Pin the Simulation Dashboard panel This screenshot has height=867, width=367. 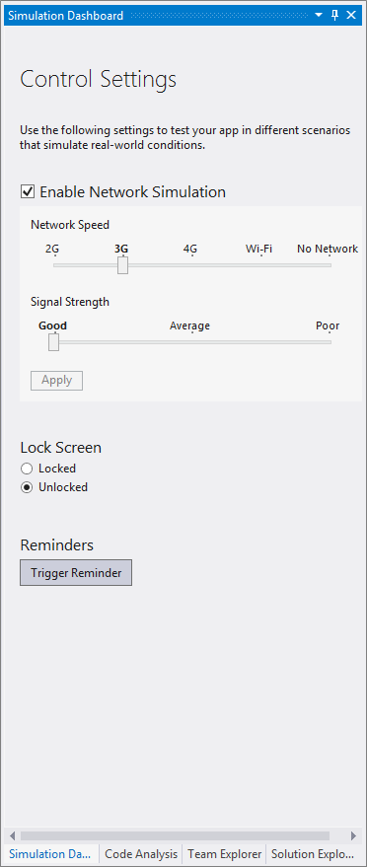coord(334,16)
